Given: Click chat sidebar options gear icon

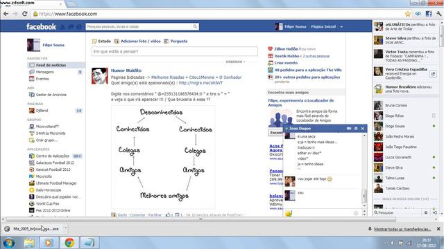Looking at the screenshot, I should [x=426, y=212].
